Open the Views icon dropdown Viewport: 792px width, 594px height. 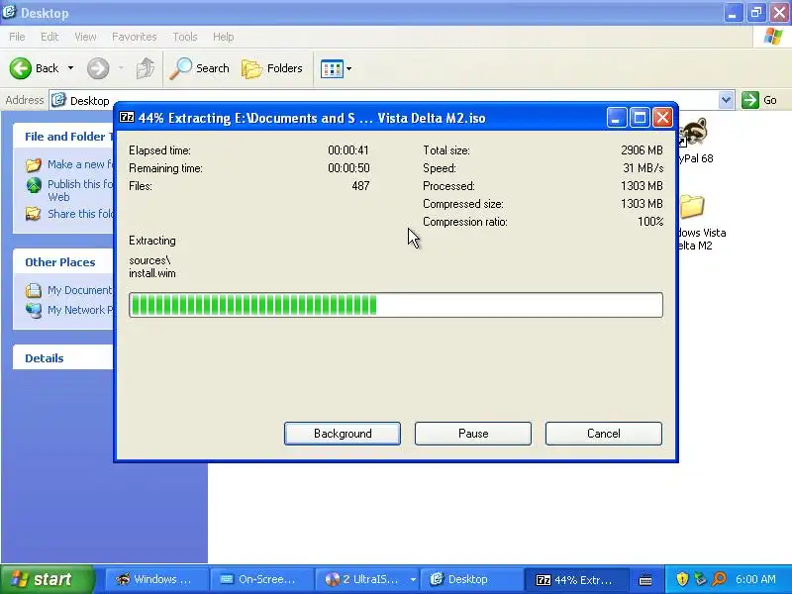point(336,68)
